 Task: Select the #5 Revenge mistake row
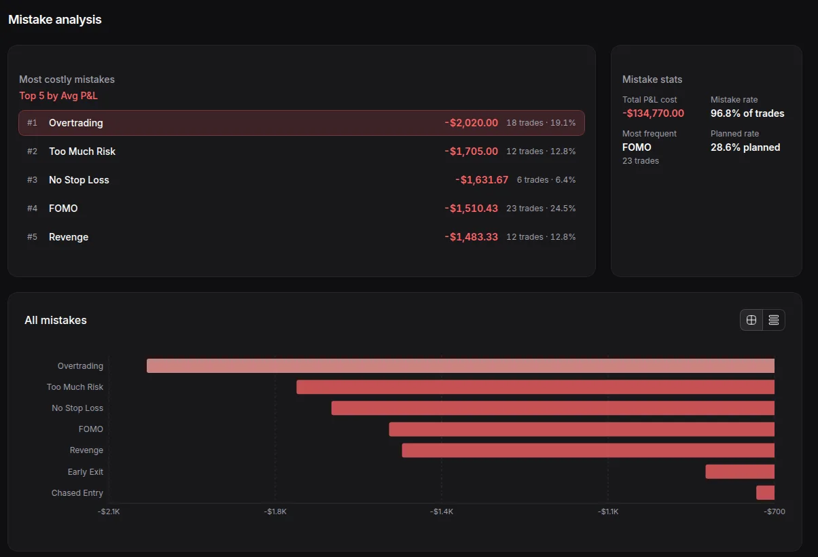pos(302,237)
